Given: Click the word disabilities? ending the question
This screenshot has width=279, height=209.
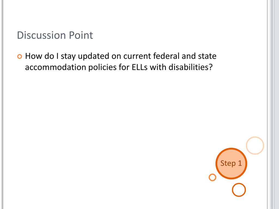Looking at the screenshot, I should [190, 67].
